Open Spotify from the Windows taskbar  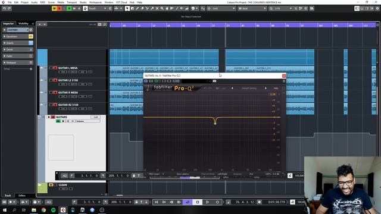click(x=53, y=210)
